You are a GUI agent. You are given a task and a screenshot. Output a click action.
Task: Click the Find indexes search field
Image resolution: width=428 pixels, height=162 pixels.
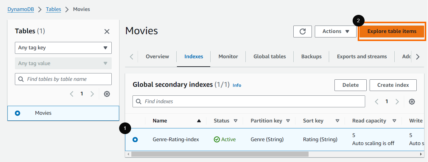coord(249,101)
